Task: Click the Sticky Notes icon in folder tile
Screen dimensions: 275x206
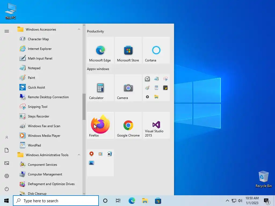Action: pyautogui.click(x=165, y=88)
